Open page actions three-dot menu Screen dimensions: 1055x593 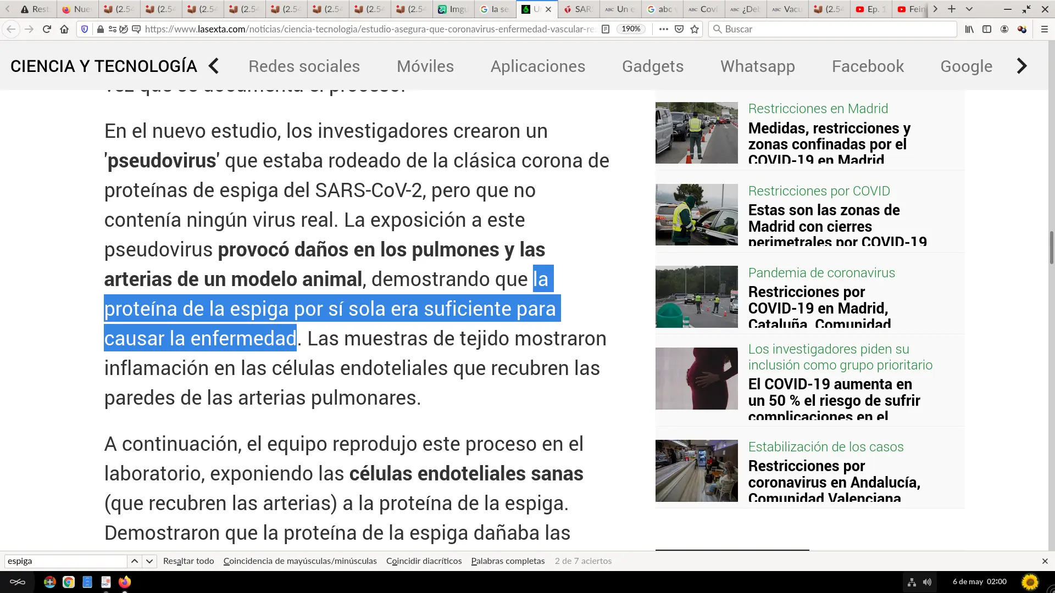[664, 29]
